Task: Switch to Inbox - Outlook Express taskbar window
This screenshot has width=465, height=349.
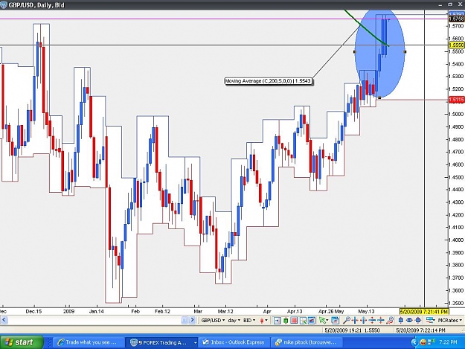Action: click(234, 342)
